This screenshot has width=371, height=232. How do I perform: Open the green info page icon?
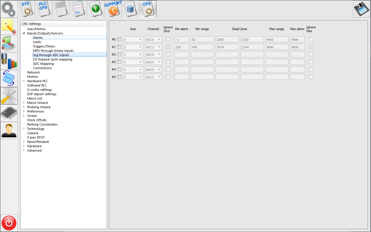[x=95, y=9]
